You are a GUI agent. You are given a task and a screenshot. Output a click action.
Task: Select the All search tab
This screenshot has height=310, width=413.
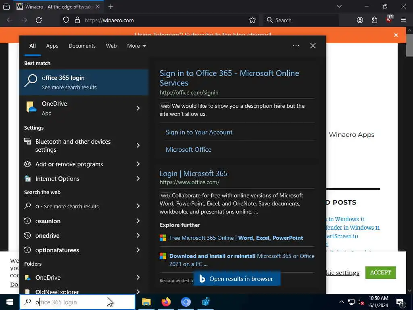[32, 46]
